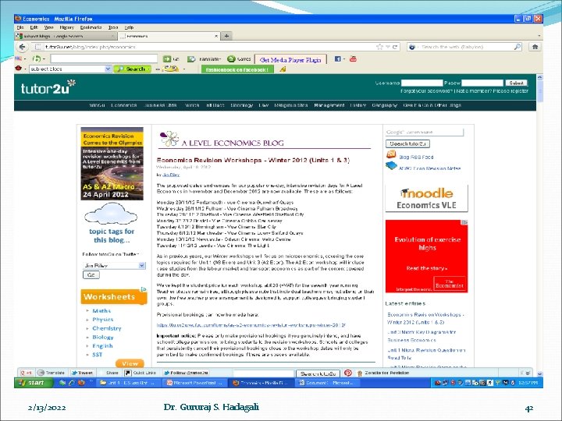Click the green Go arrow in toolbar
562x421 pixels.
tap(167, 59)
